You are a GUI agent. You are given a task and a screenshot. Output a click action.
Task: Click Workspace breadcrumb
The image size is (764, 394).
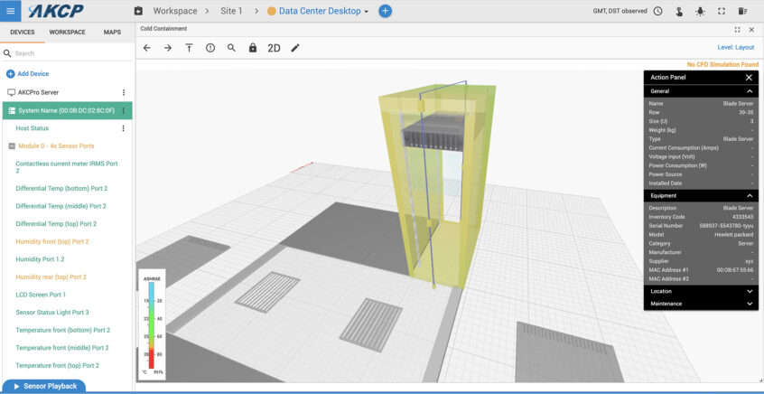pos(175,11)
